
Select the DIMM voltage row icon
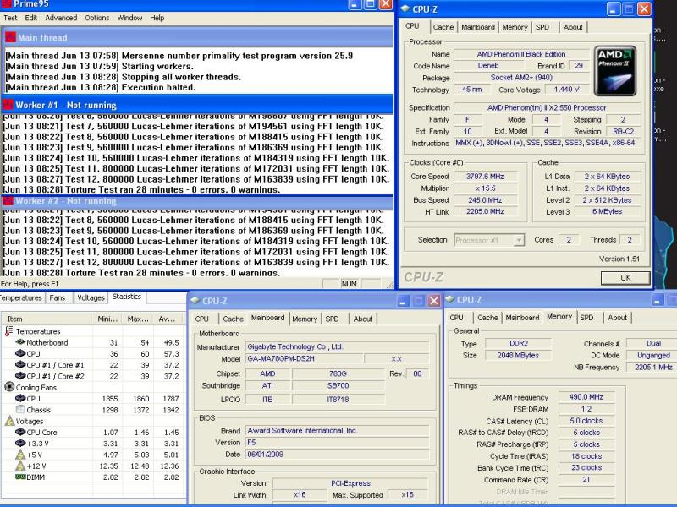pos(20,477)
